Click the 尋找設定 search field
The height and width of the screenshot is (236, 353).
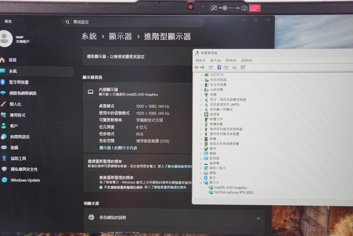133,22
